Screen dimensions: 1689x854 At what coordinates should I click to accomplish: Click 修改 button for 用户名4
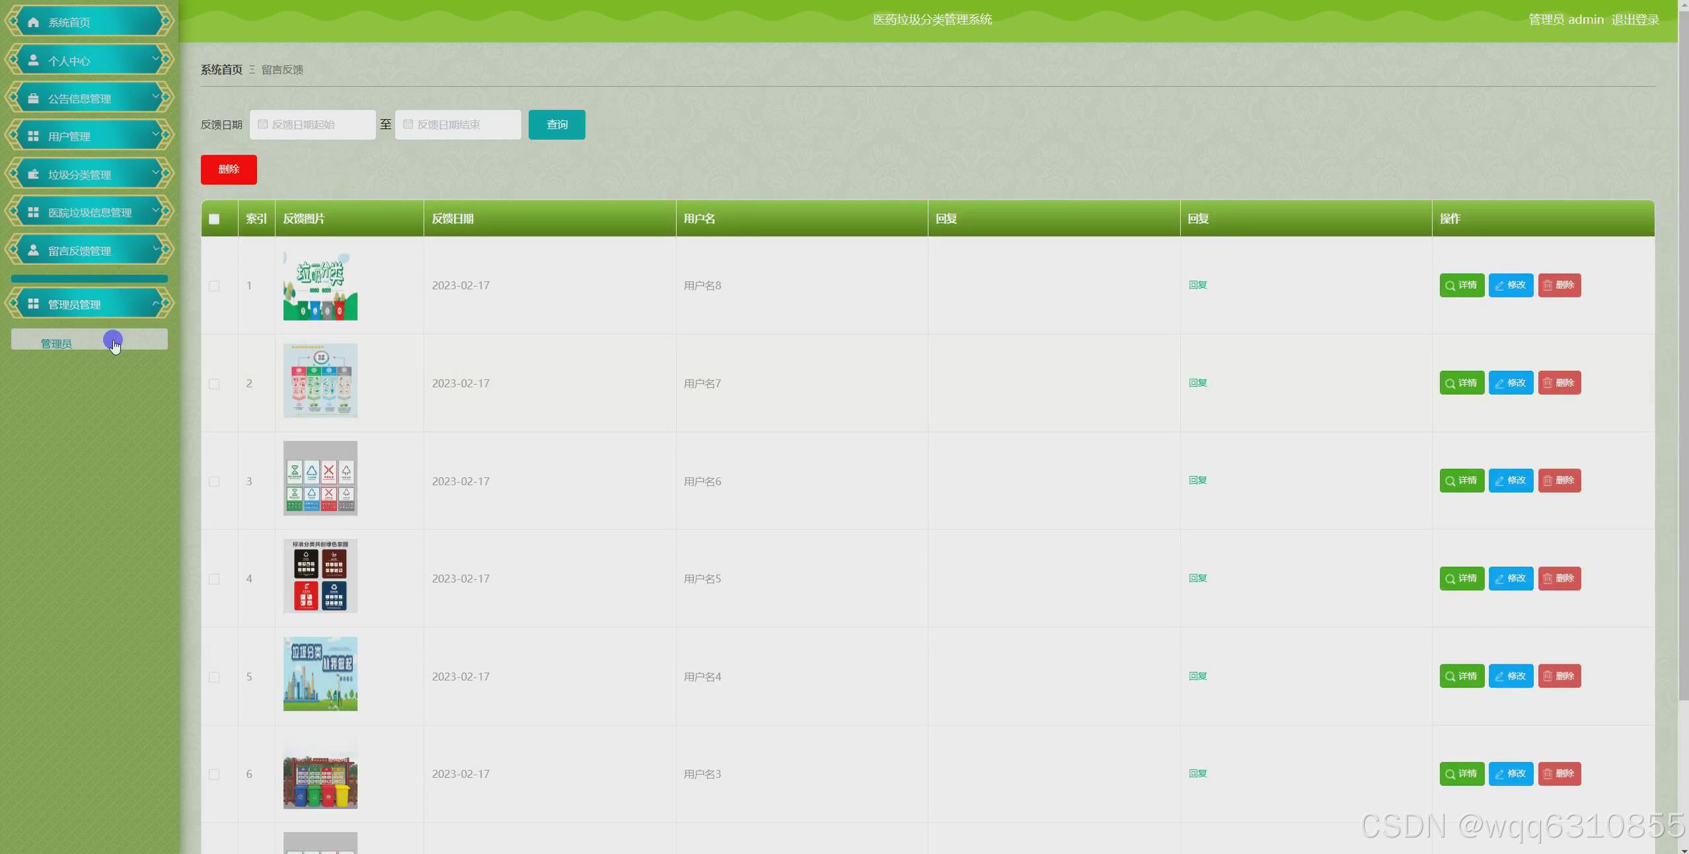pyautogui.click(x=1511, y=676)
